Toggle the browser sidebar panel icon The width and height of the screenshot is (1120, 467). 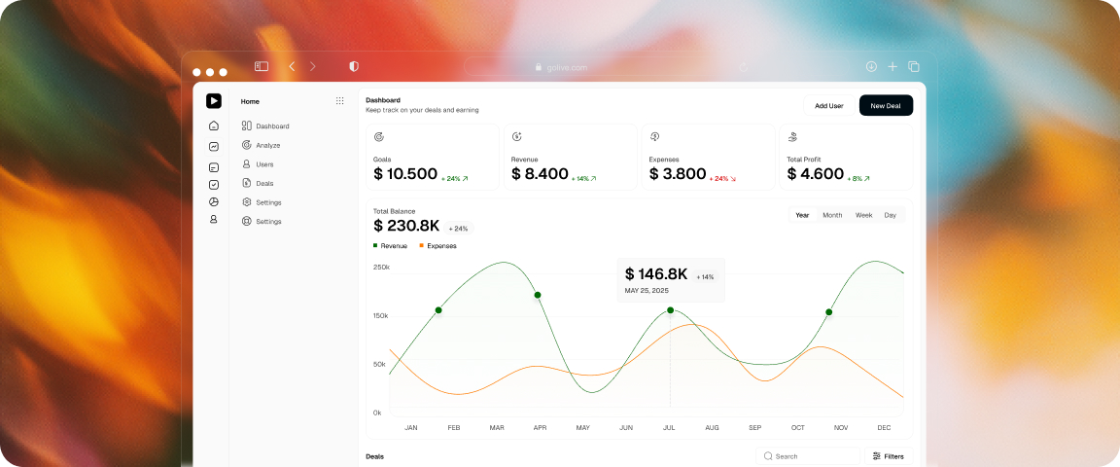[x=262, y=66]
